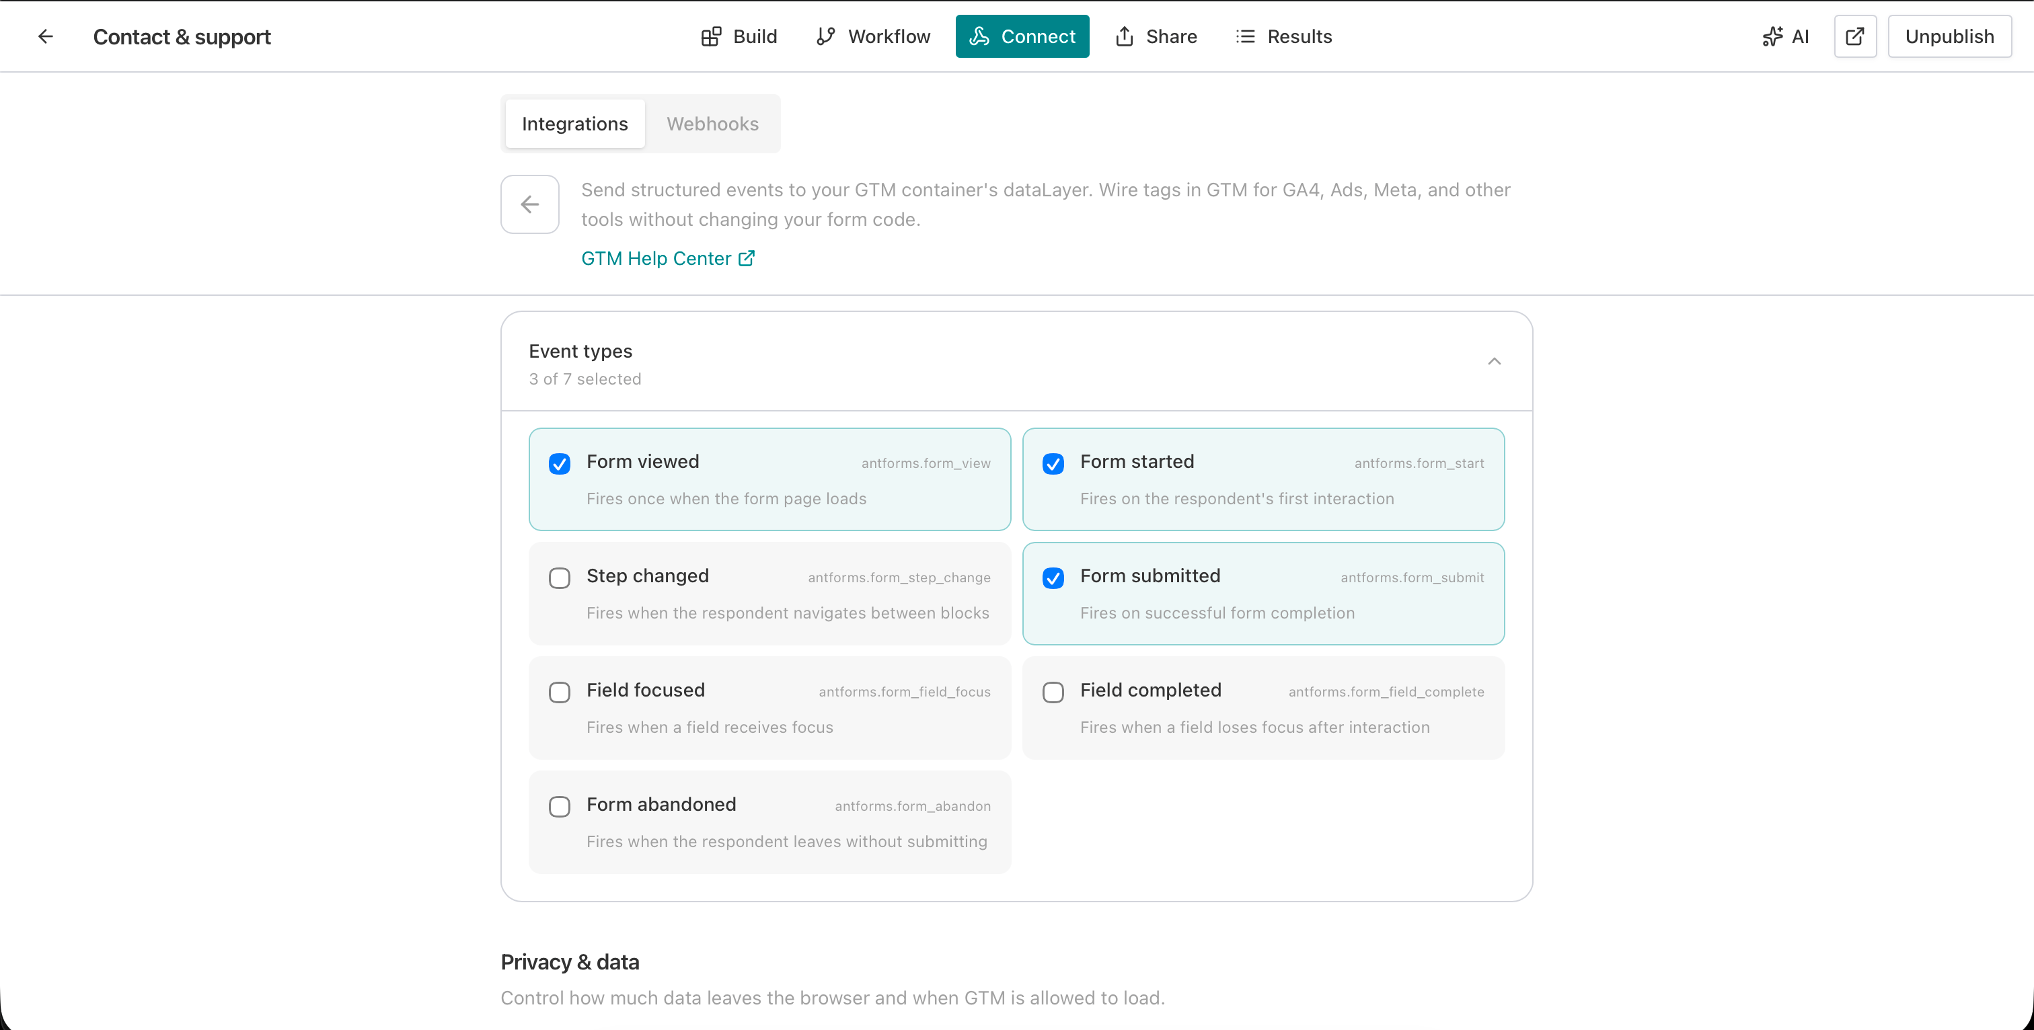Click the Unpublish button
The height and width of the screenshot is (1030, 2034).
pyautogui.click(x=1949, y=36)
